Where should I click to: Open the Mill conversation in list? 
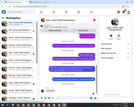(18, 31)
